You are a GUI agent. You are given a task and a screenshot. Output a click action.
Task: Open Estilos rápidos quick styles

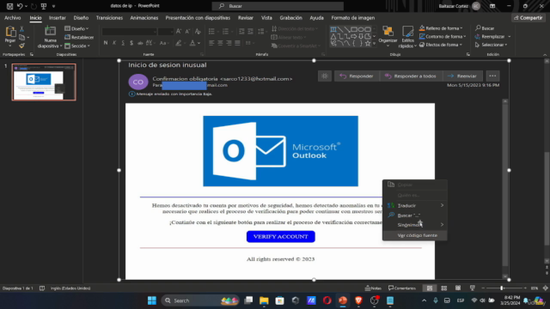coord(407,37)
